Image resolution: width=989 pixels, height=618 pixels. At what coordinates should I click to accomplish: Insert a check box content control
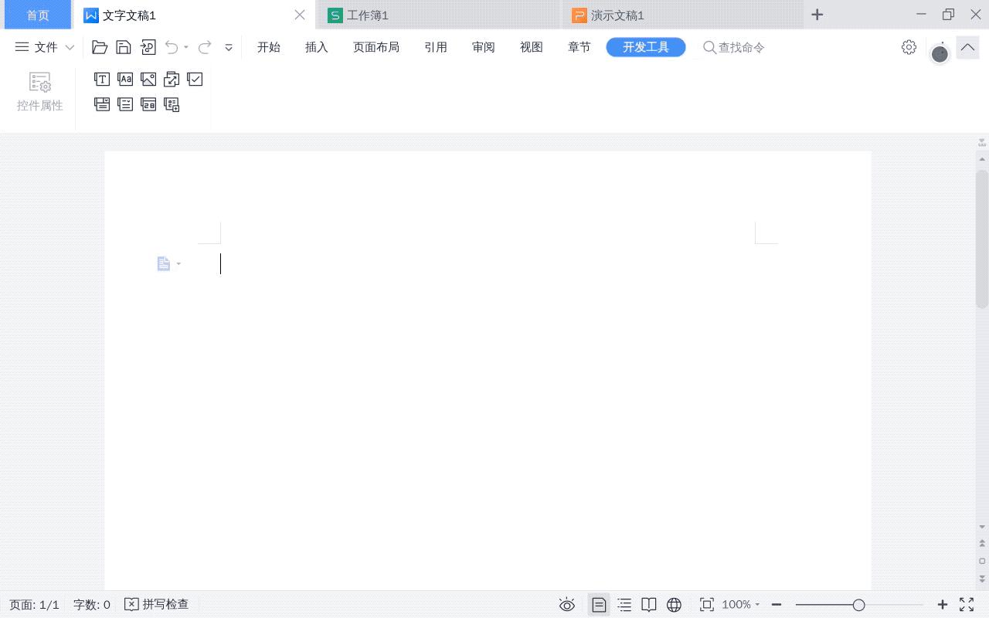(194, 78)
